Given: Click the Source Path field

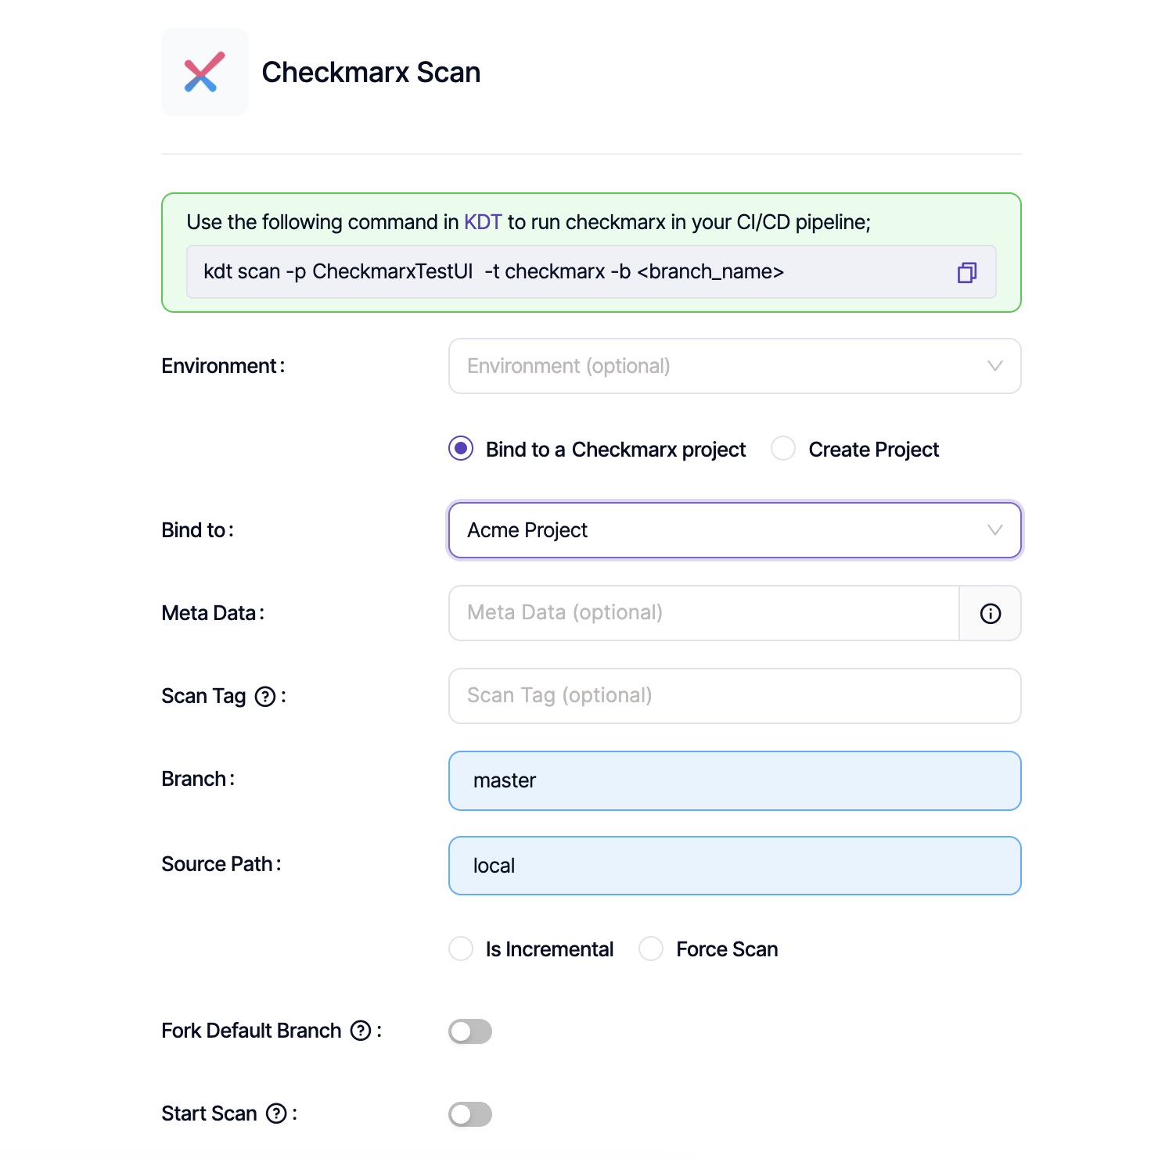Looking at the screenshot, I should 734,866.
